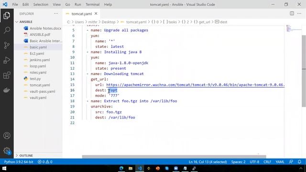Screen dimensions: 306x172
Task: Open the Manage gear icon
Action: (7, 150)
